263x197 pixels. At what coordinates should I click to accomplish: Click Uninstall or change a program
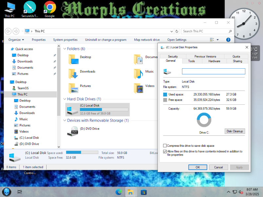pos(106,40)
